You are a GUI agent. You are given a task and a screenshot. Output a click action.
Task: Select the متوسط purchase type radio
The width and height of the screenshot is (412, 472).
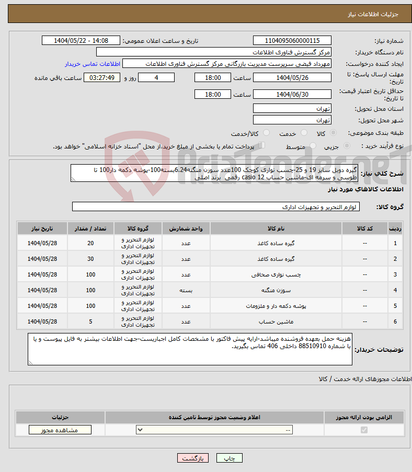tap(313, 146)
